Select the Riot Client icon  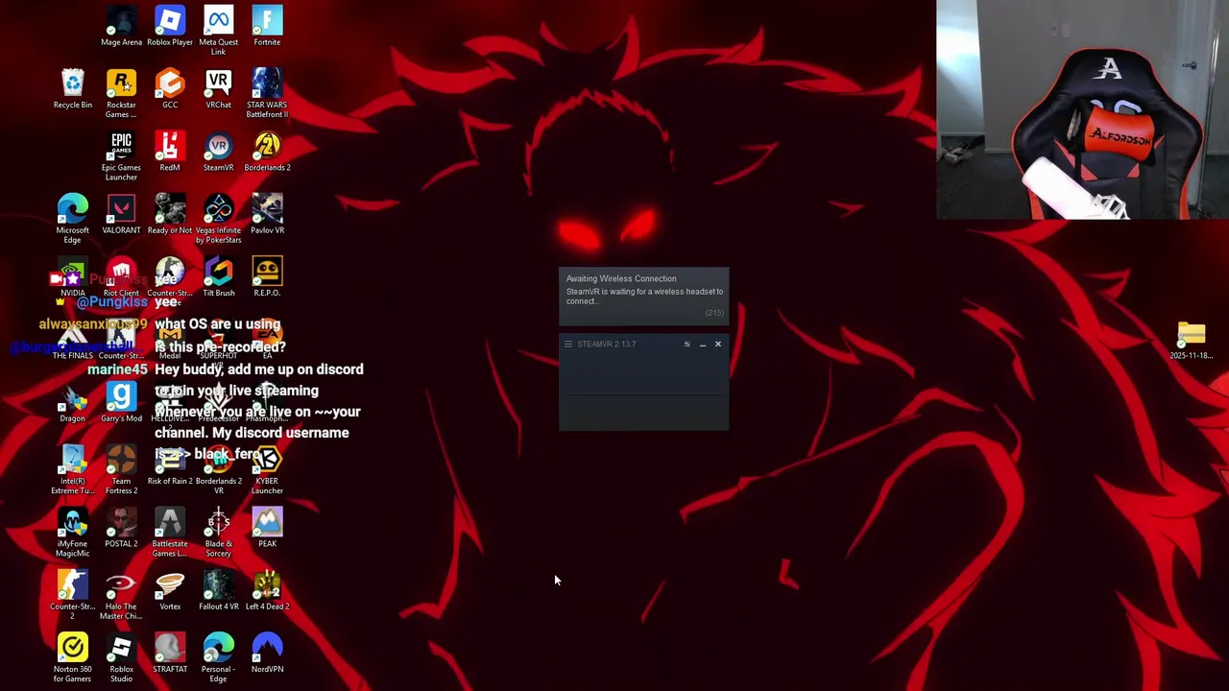[x=121, y=277]
